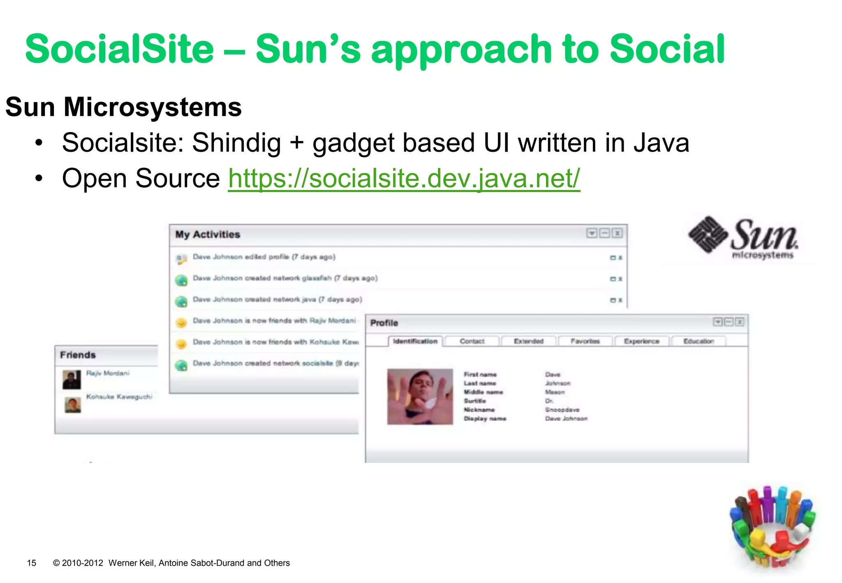Click the edited profile activity icon
The image size is (842, 583).
click(x=181, y=259)
